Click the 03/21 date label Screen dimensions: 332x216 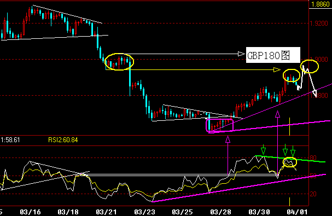(x=106, y=212)
